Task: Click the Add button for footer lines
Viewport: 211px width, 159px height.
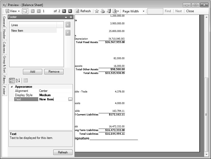Action: coord(32,72)
